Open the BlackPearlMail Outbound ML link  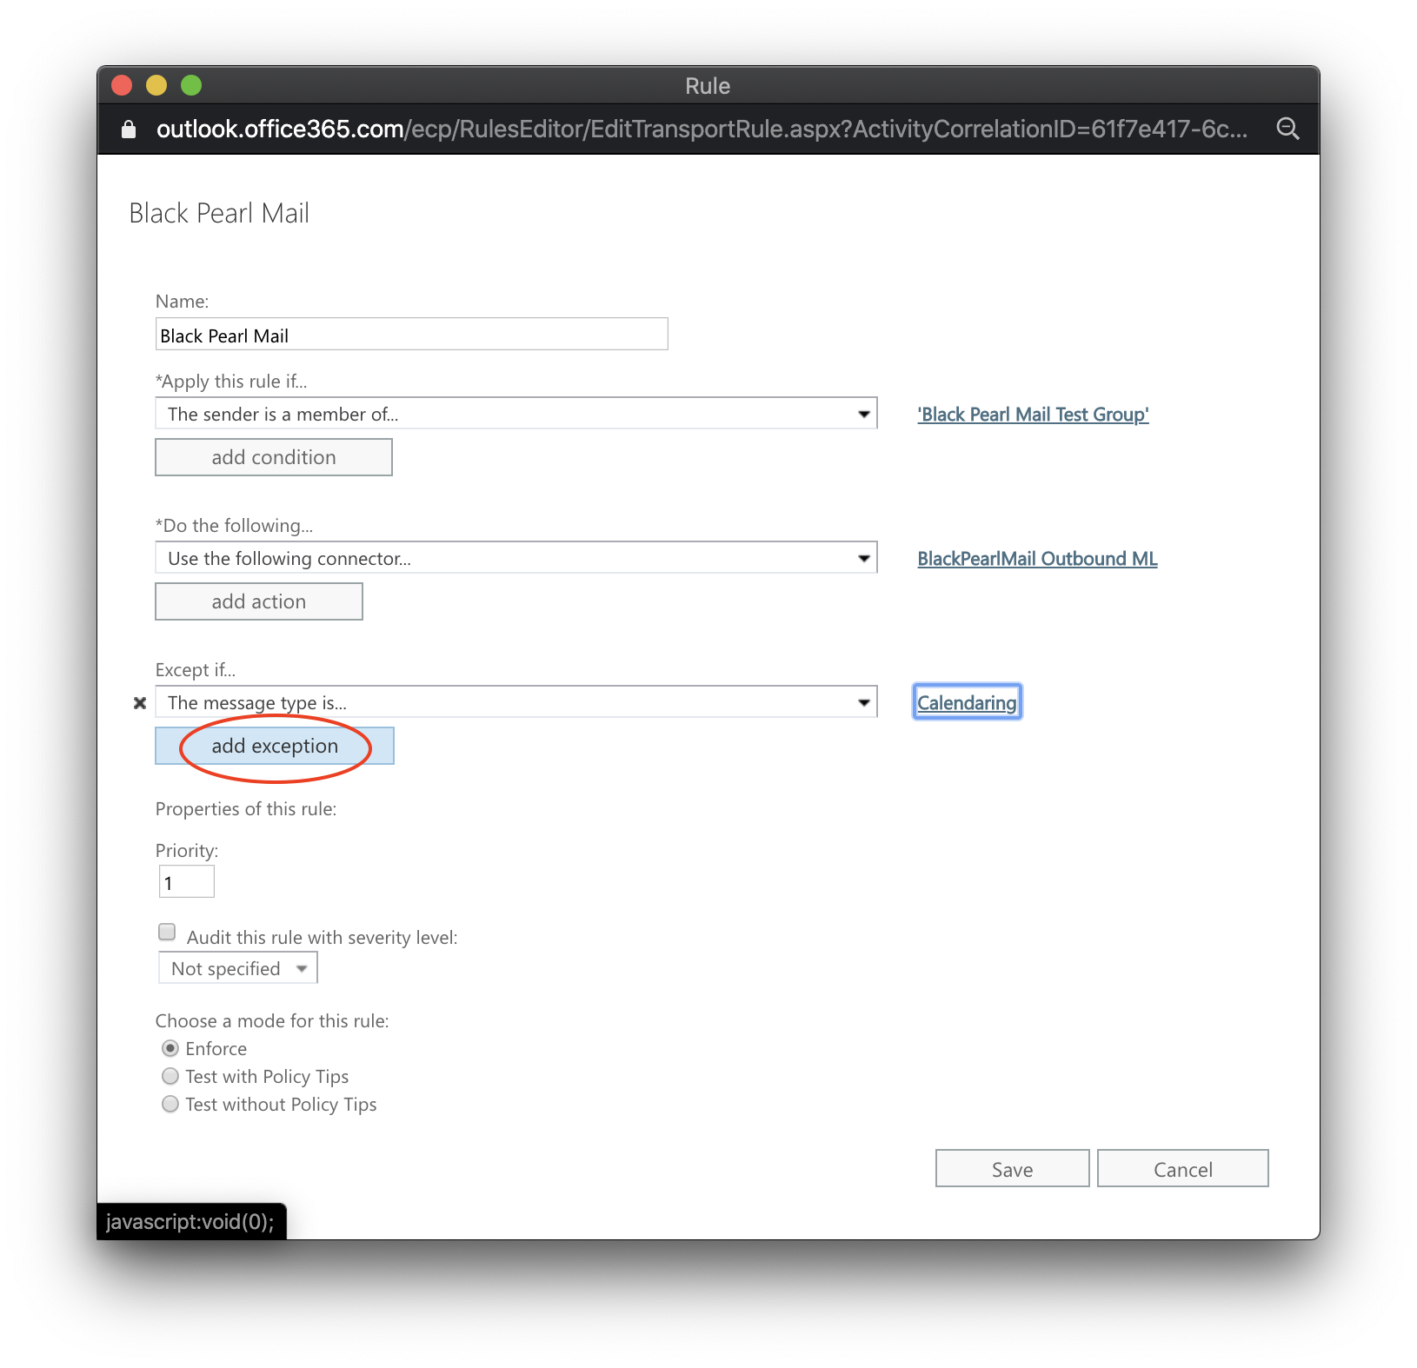[x=1038, y=559]
